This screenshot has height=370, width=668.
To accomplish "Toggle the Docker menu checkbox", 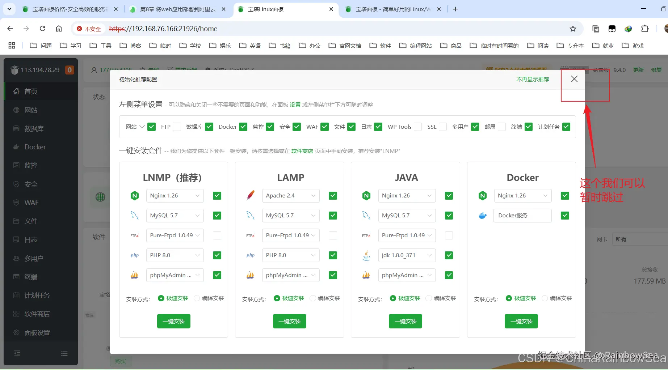I will [243, 127].
